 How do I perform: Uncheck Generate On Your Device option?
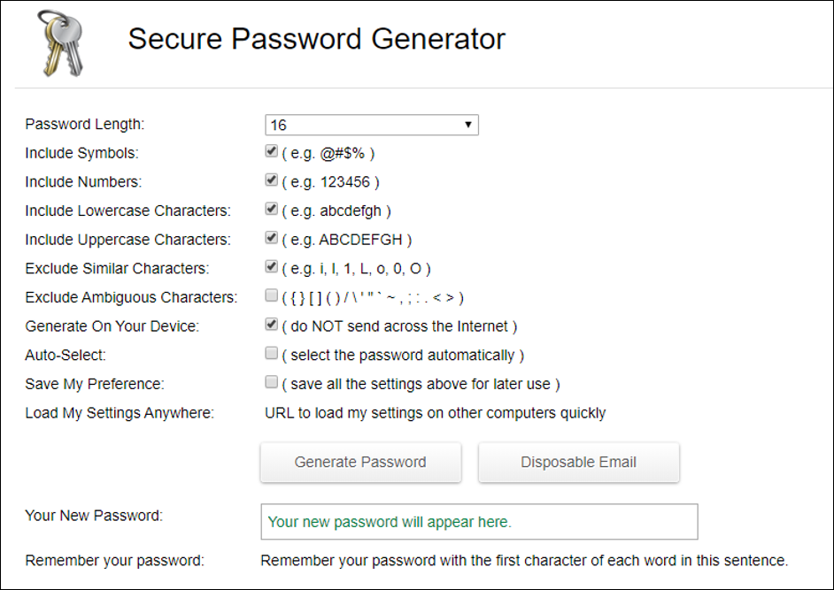coord(272,326)
